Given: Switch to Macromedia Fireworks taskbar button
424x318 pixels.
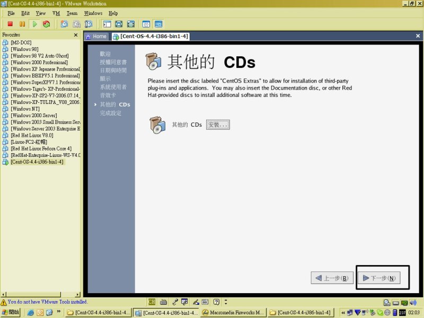Looking at the screenshot, I should coord(233,313).
